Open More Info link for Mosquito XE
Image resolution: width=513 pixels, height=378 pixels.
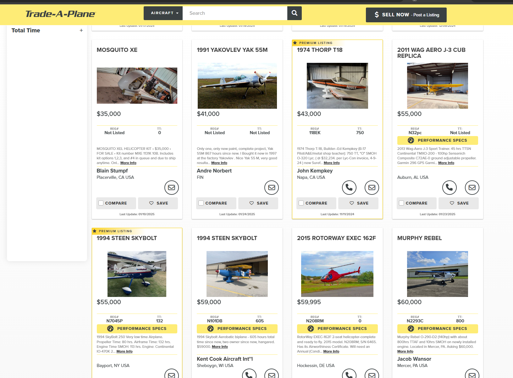point(128,163)
